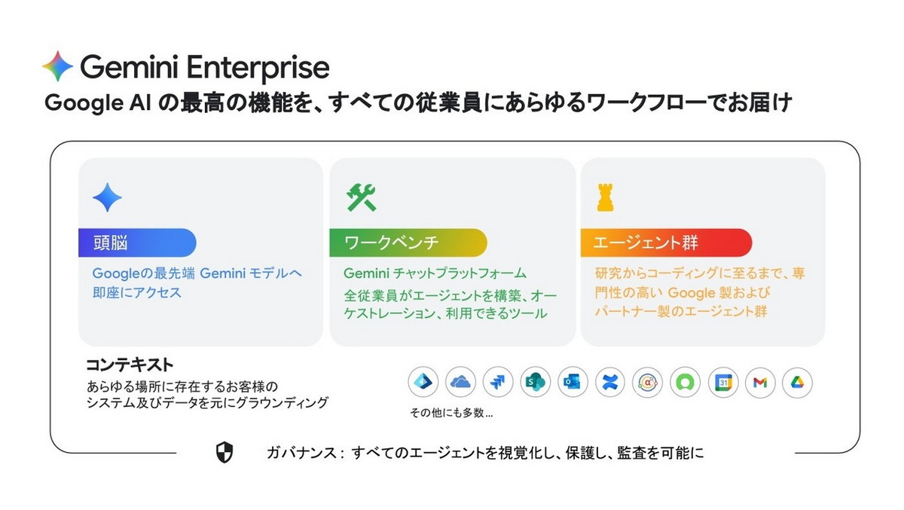Click the green wrench and hammer icon
Image resolution: width=904 pixels, height=510 pixels.
point(361,197)
